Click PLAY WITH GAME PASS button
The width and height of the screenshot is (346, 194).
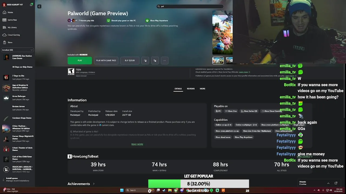pos(106,61)
